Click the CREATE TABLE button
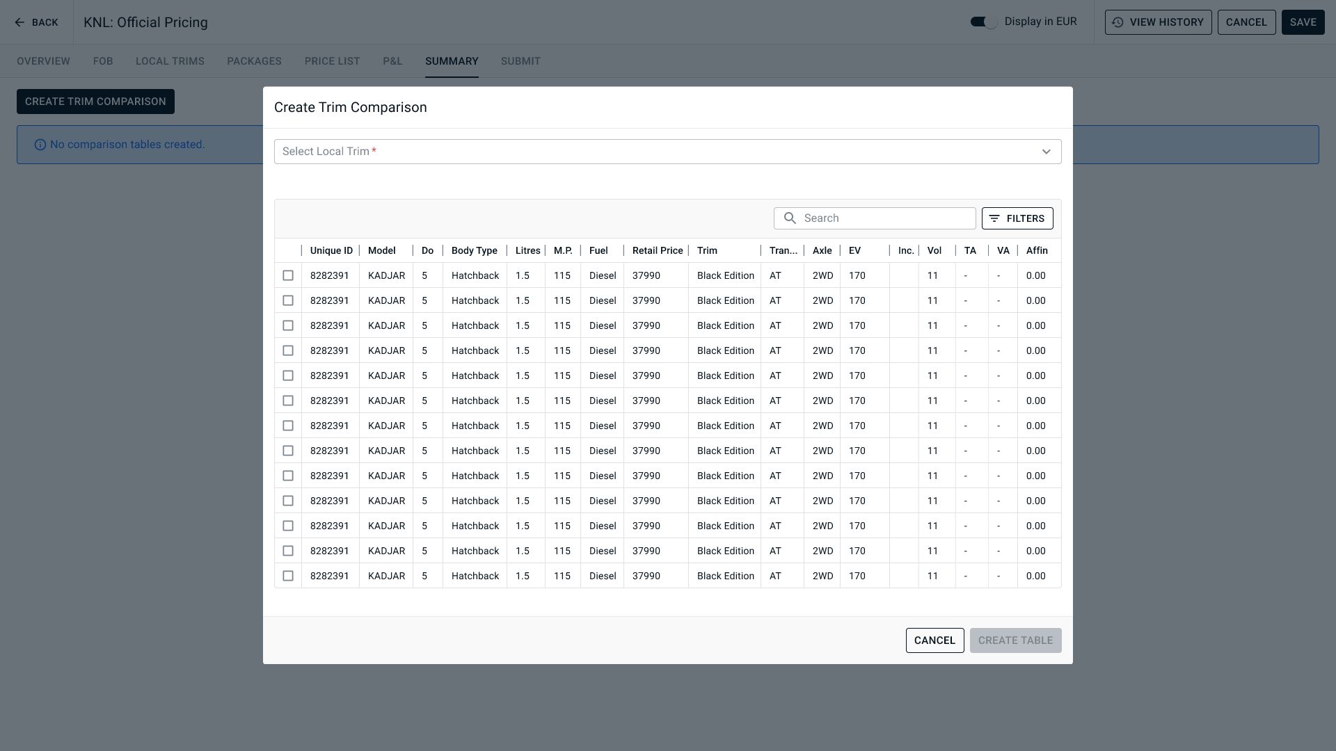Image resolution: width=1336 pixels, height=751 pixels. (x=1015, y=640)
